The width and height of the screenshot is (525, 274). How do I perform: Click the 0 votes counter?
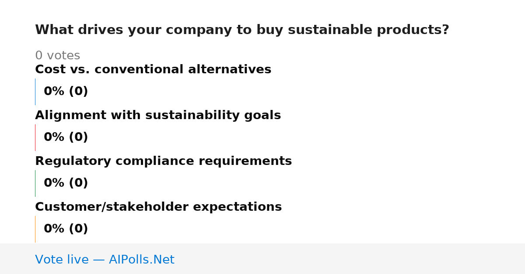pos(57,56)
